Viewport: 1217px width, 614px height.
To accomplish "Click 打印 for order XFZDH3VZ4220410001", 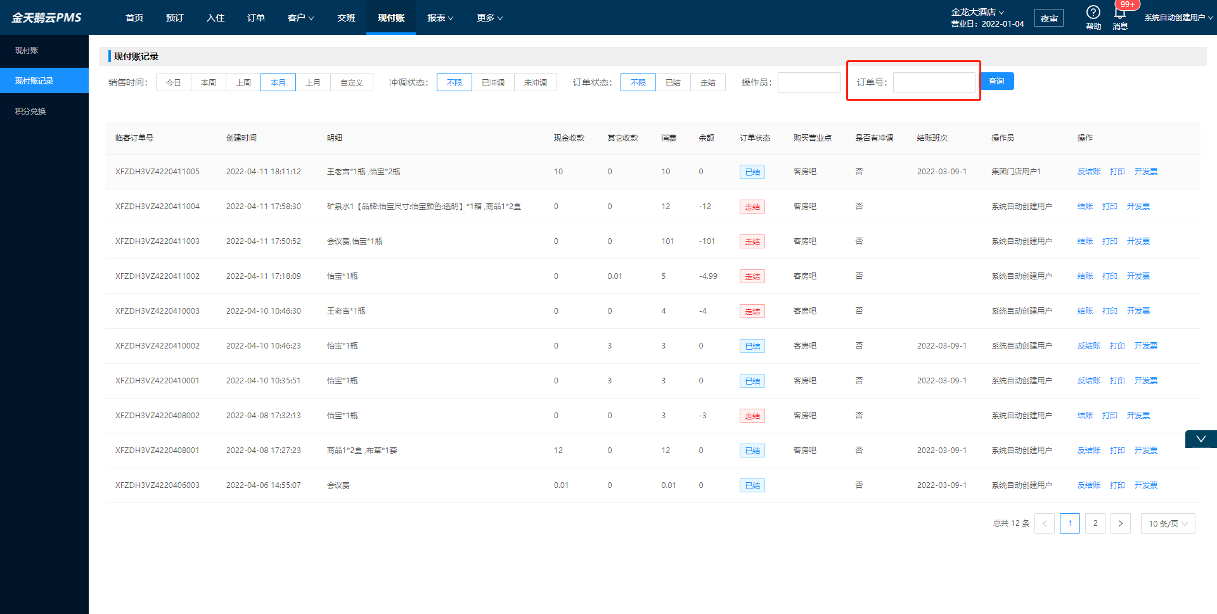I will (x=1117, y=381).
